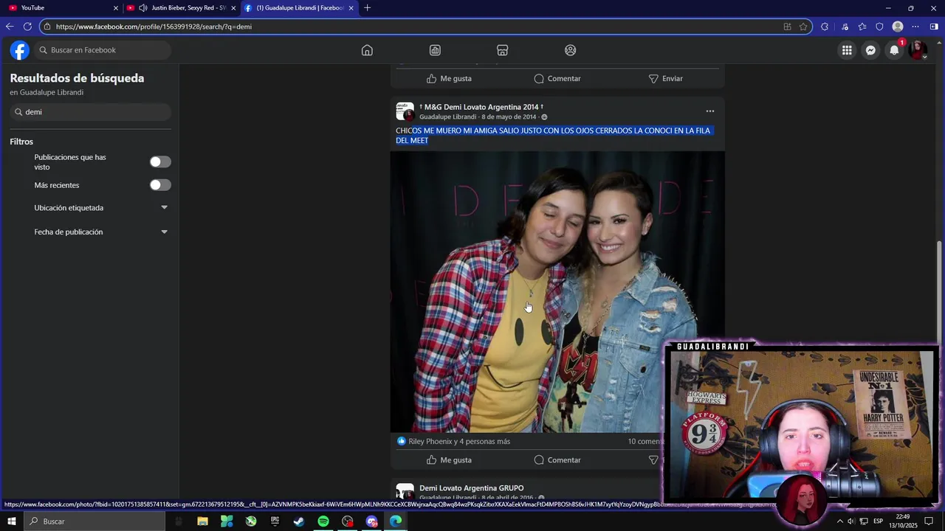Reload the page with the refresh icon
Screen dimensions: 945x531
(27, 27)
